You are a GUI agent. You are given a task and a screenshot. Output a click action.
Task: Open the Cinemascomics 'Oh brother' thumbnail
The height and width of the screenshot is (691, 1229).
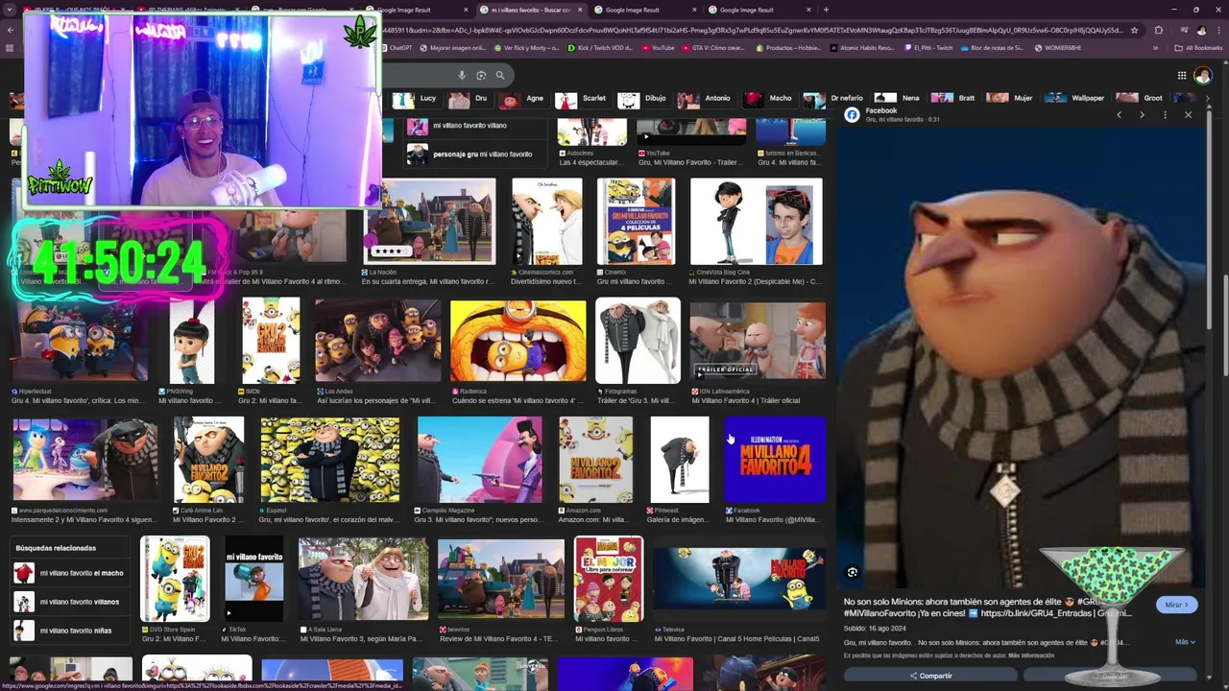click(546, 222)
